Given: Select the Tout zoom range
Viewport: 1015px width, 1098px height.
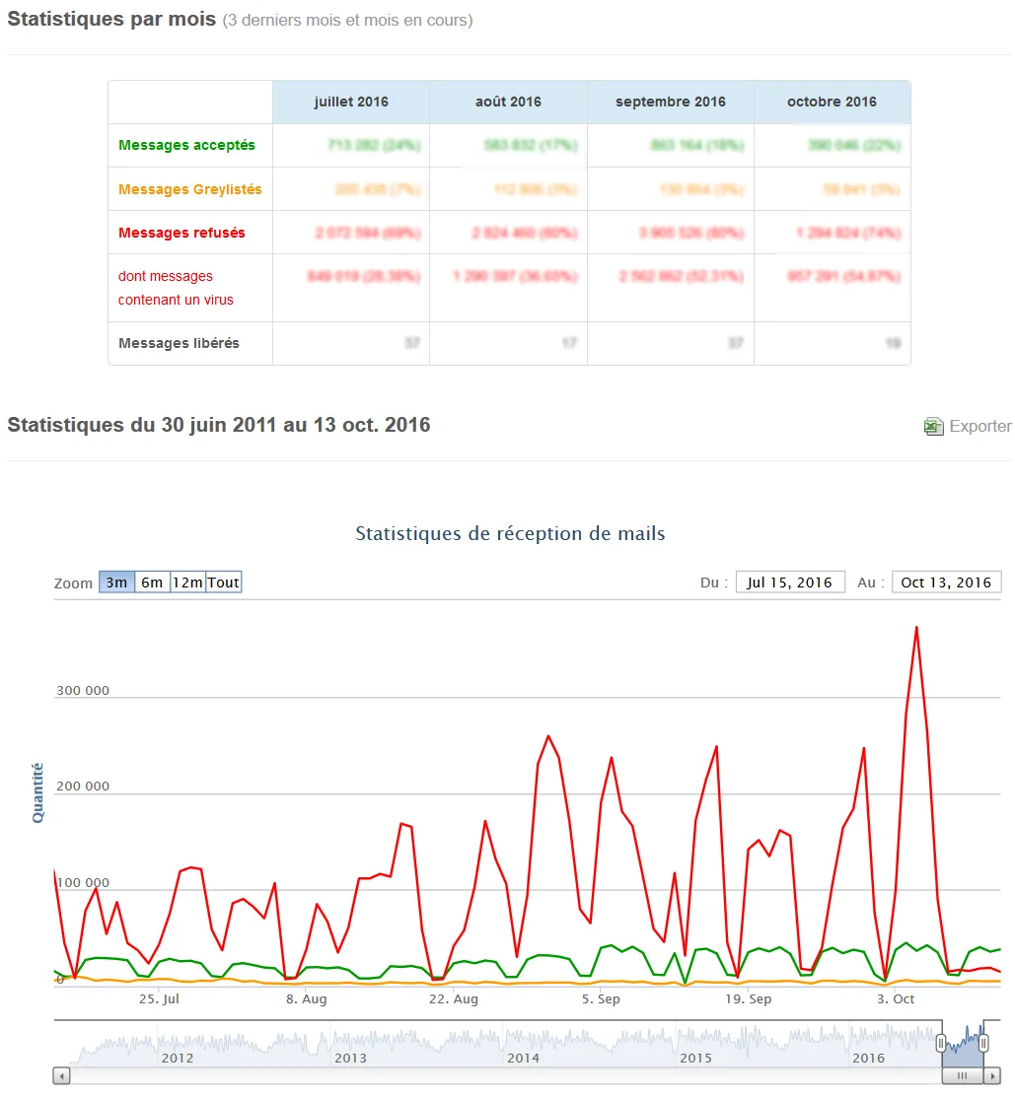Looking at the screenshot, I should pyautogui.click(x=224, y=582).
